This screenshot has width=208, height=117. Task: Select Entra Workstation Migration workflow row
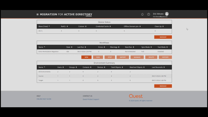[x=104, y=51]
